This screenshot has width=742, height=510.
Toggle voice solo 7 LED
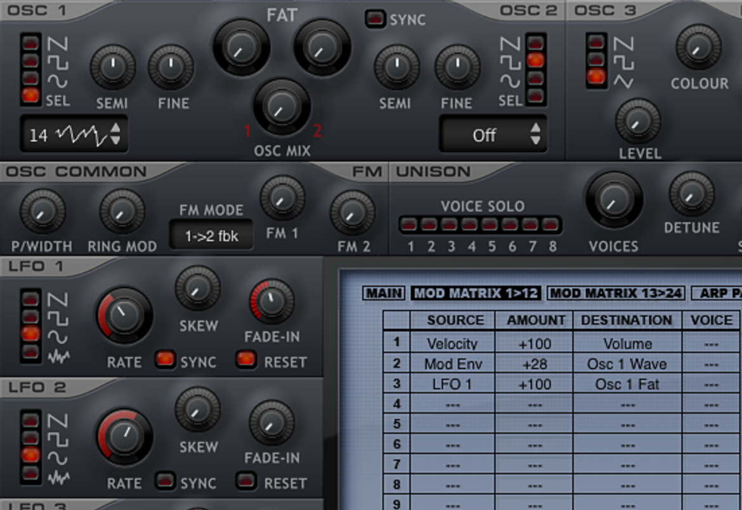[x=531, y=225]
